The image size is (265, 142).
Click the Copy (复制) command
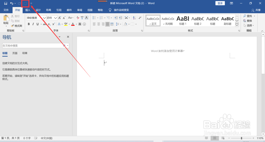coord(15,21)
